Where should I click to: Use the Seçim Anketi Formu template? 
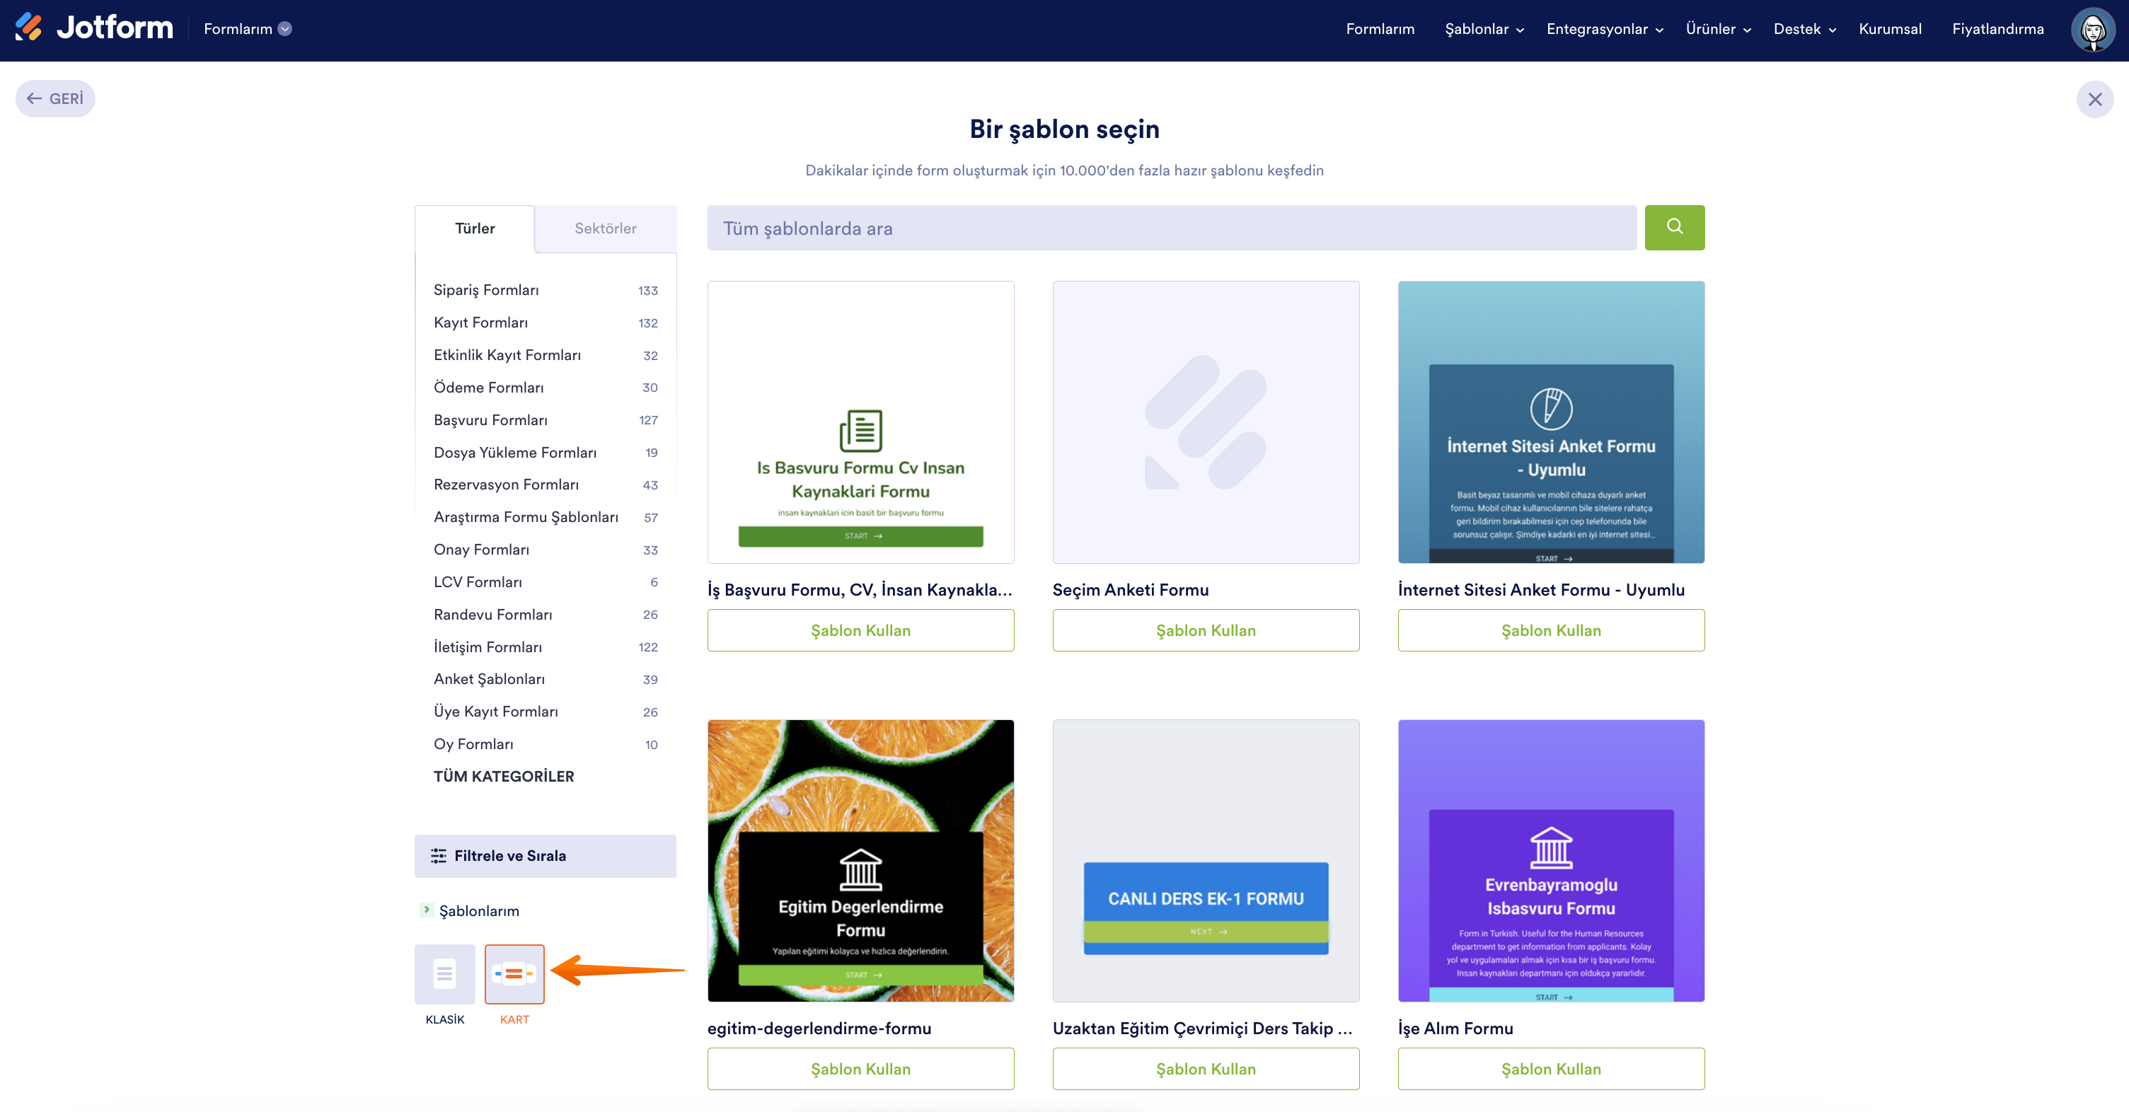tap(1205, 630)
